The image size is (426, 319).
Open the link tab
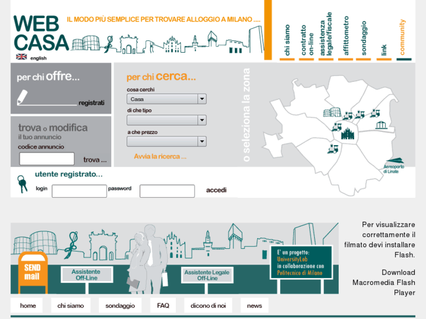coord(384,50)
